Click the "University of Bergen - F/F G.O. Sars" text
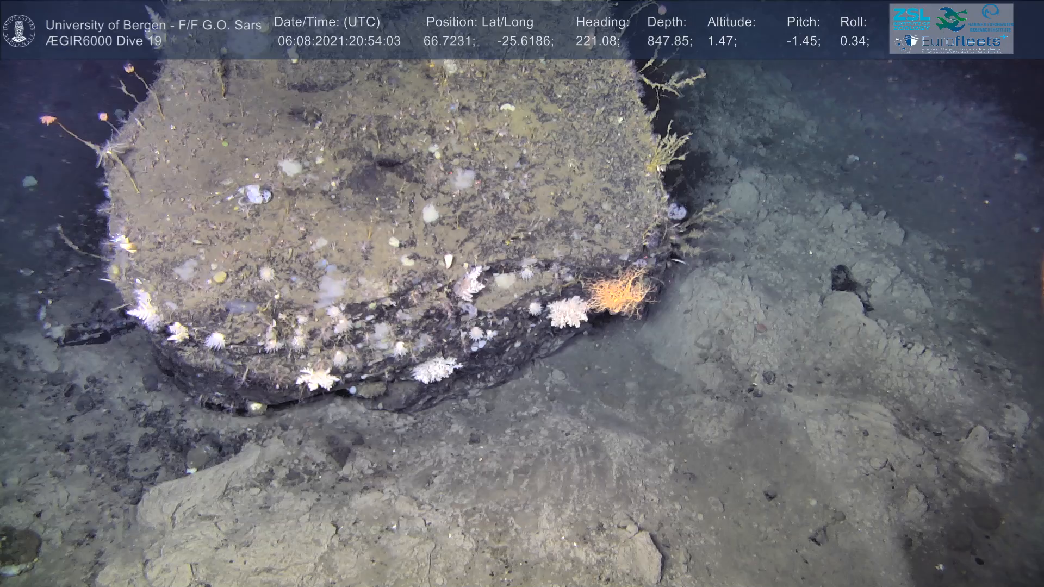This screenshot has width=1044, height=587. (153, 25)
